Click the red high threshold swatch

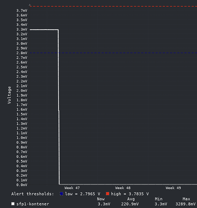click(108, 193)
